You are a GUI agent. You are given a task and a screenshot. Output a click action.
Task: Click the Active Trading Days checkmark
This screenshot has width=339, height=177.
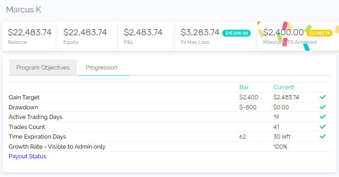(x=323, y=117)
